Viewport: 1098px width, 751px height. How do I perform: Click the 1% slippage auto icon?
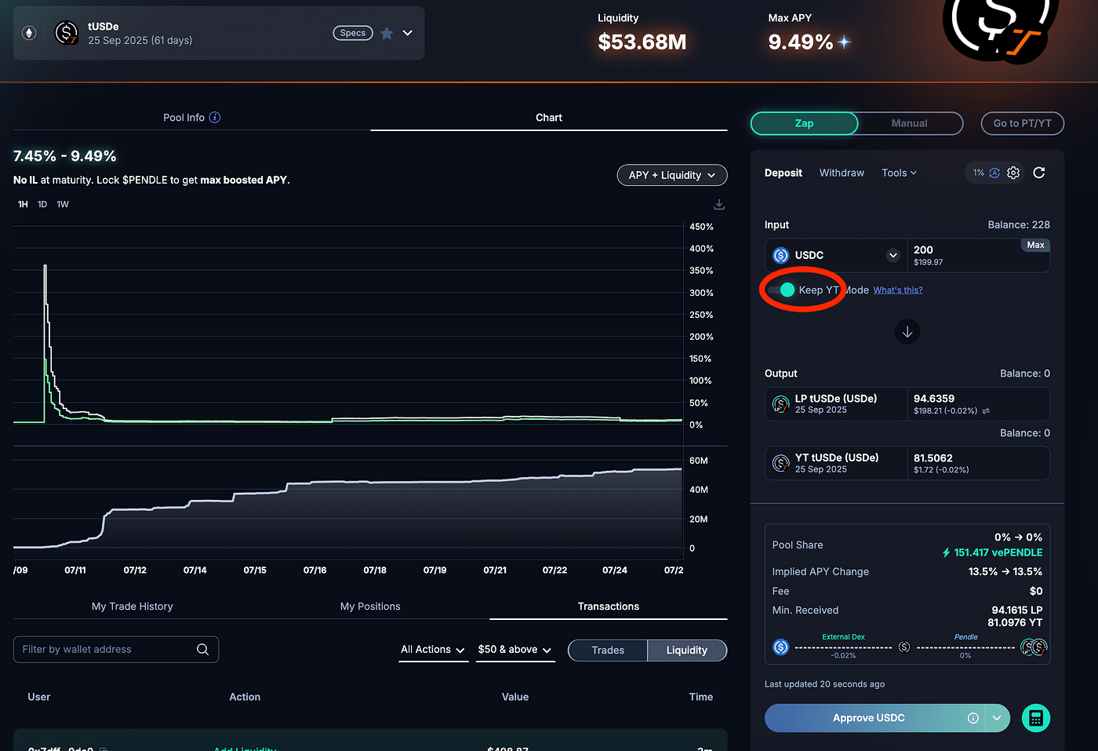tap(994, 173)
